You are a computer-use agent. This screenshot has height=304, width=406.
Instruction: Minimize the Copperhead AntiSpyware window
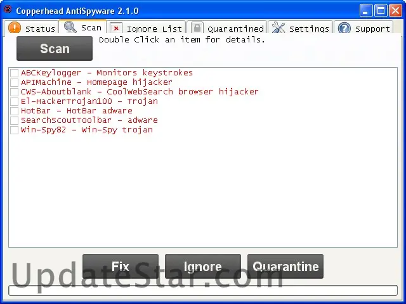(x=366, y=11)
